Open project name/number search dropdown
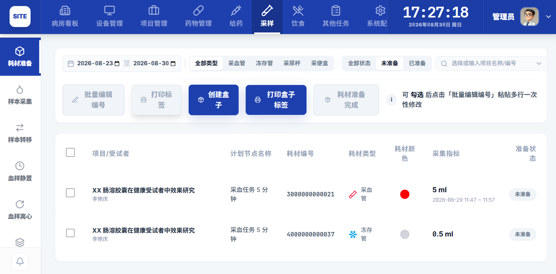This screenshot has height=274, width=556. click(491, 64)
